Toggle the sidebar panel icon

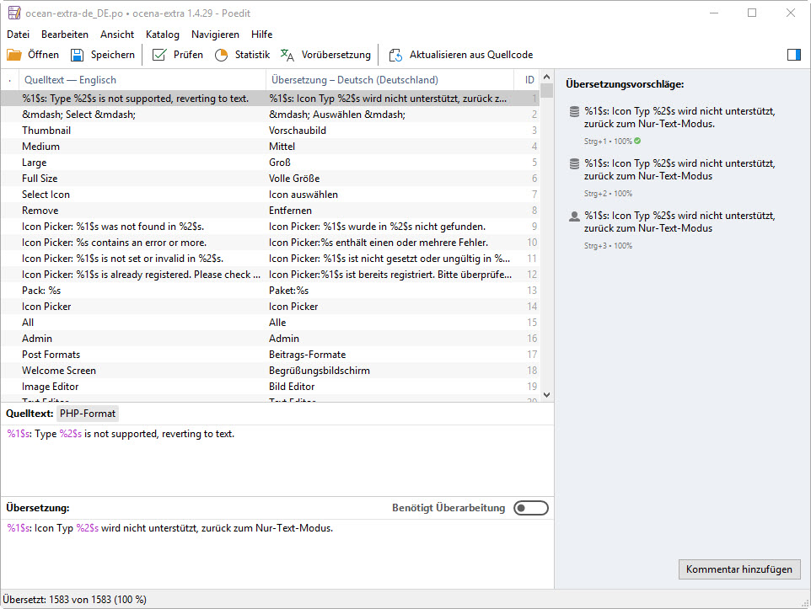(794, 55)
